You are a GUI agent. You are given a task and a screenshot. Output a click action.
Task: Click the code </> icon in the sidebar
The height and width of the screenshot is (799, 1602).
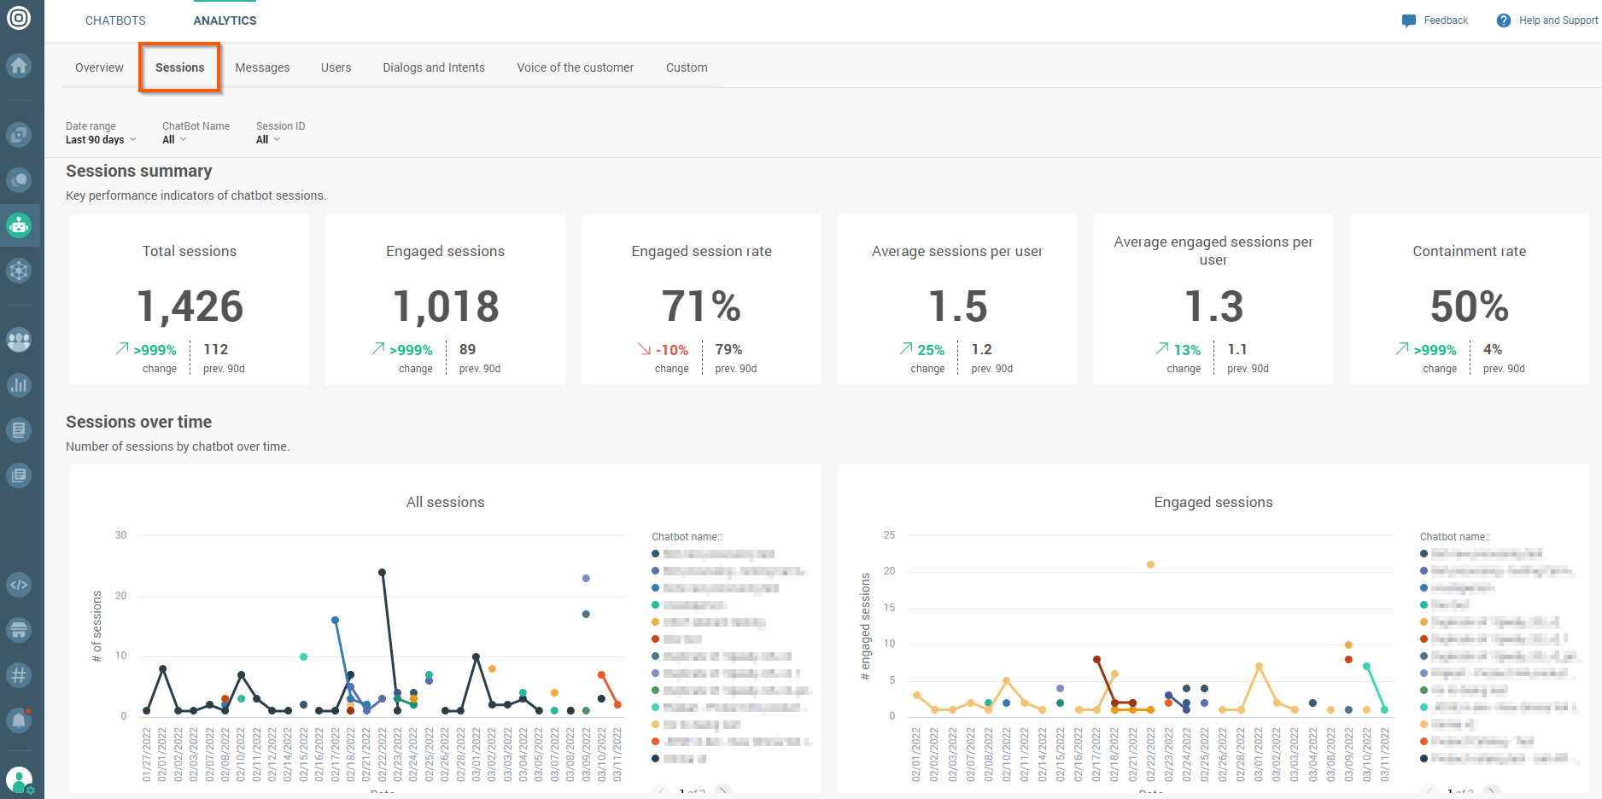[19, 585]
